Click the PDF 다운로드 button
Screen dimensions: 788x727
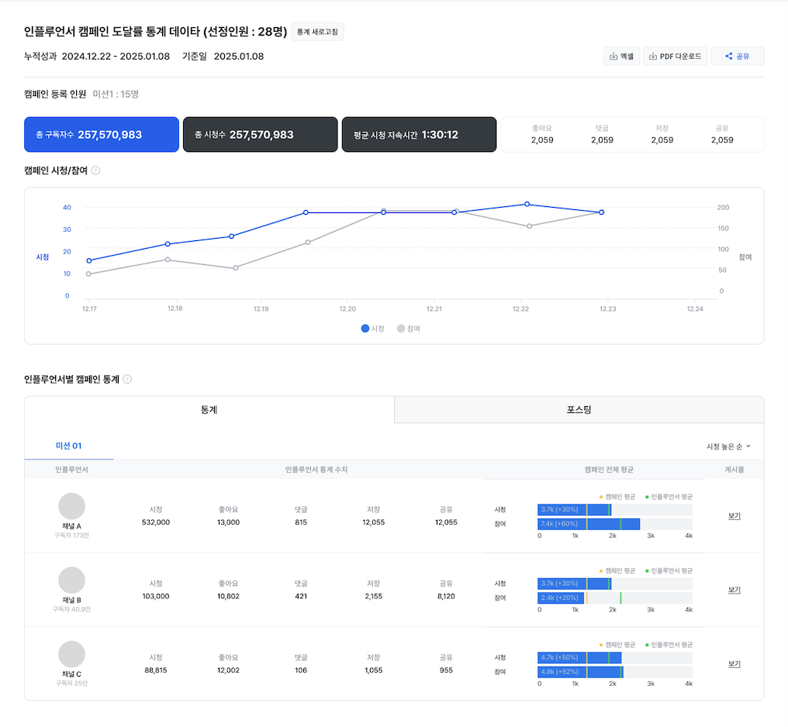[675, 56]
